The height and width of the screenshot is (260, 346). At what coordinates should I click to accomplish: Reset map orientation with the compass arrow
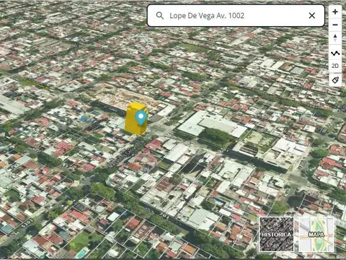(x=335, y=38)
